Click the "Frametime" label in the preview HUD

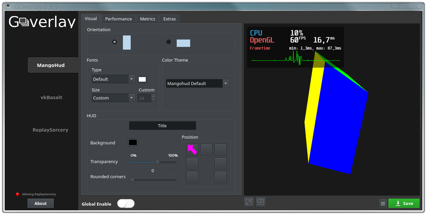(x=260, y=48)
